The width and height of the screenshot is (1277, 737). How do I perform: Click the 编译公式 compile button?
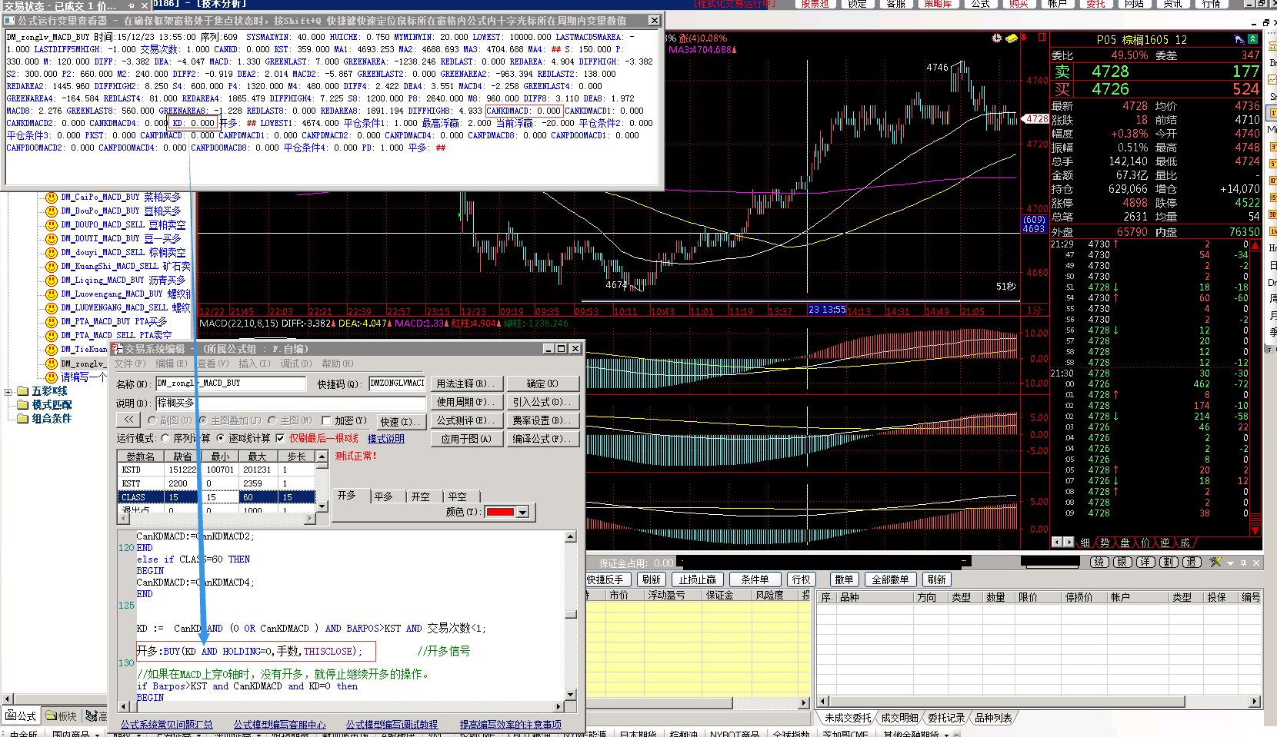[x=542, y=439]
